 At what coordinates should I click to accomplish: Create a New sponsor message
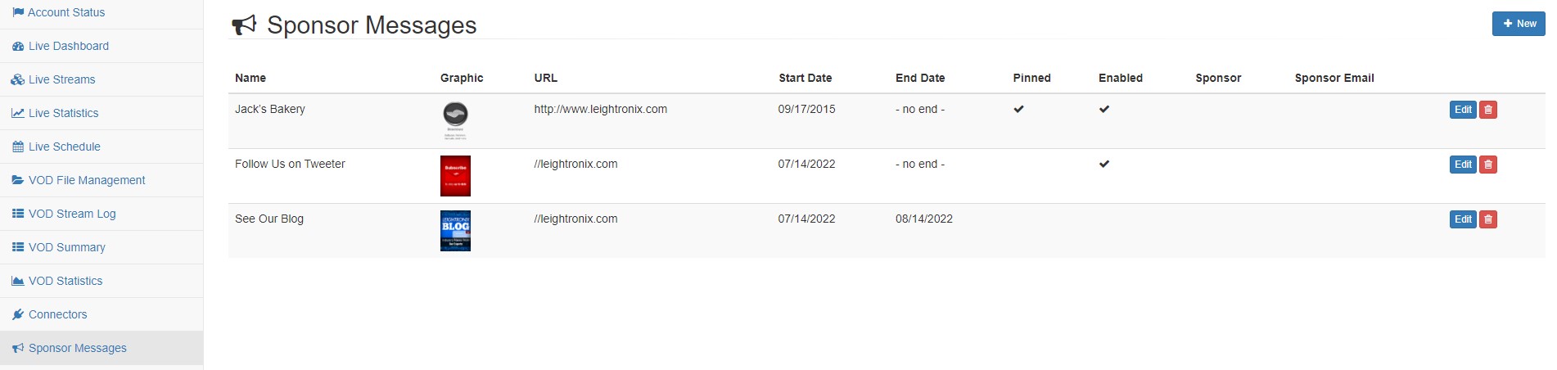[1519, 24]
